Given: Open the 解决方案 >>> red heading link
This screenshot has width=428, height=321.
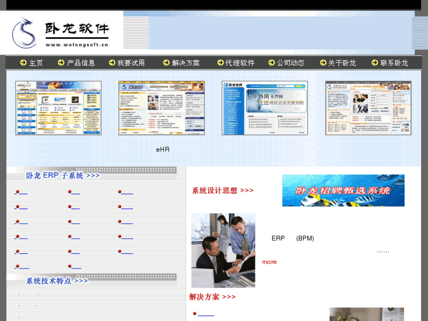Looking at the screenshot, I should tap(212, 297).
